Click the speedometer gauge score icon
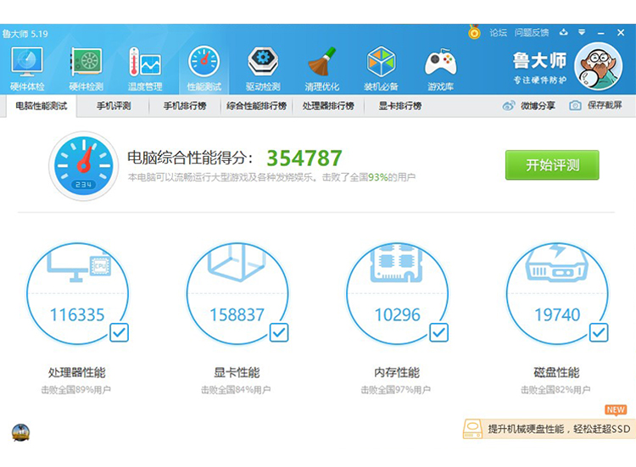636x467 pixels. point(84,166)
